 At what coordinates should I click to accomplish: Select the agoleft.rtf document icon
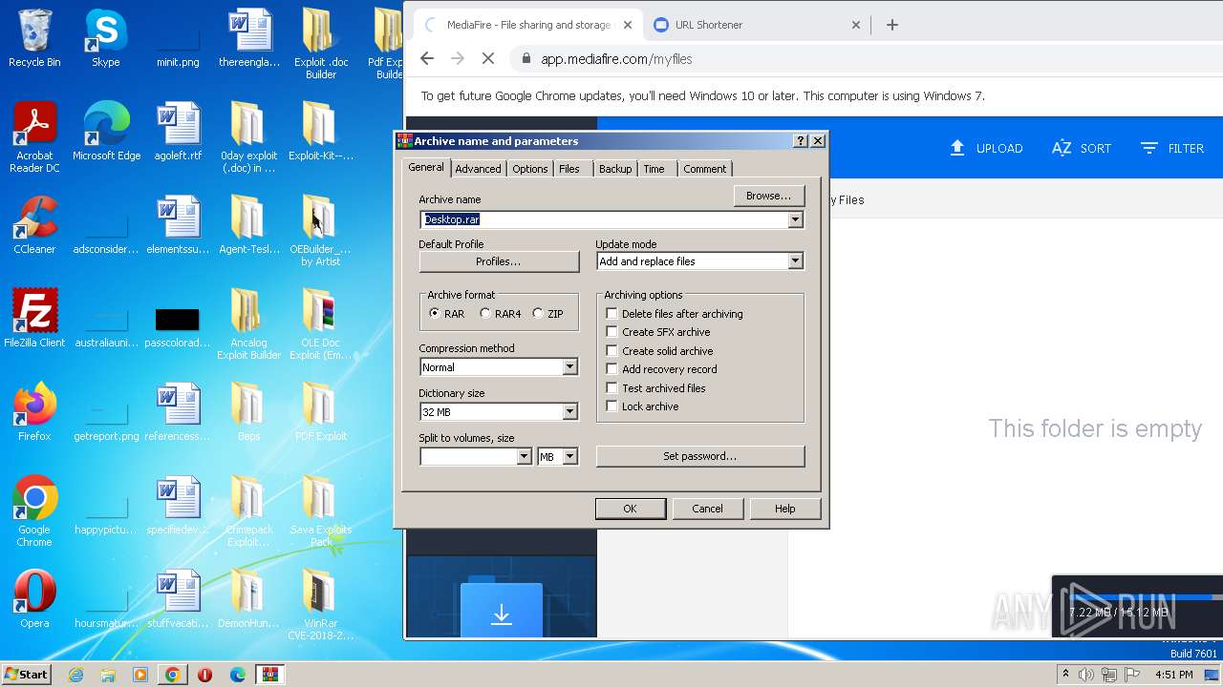178,132
